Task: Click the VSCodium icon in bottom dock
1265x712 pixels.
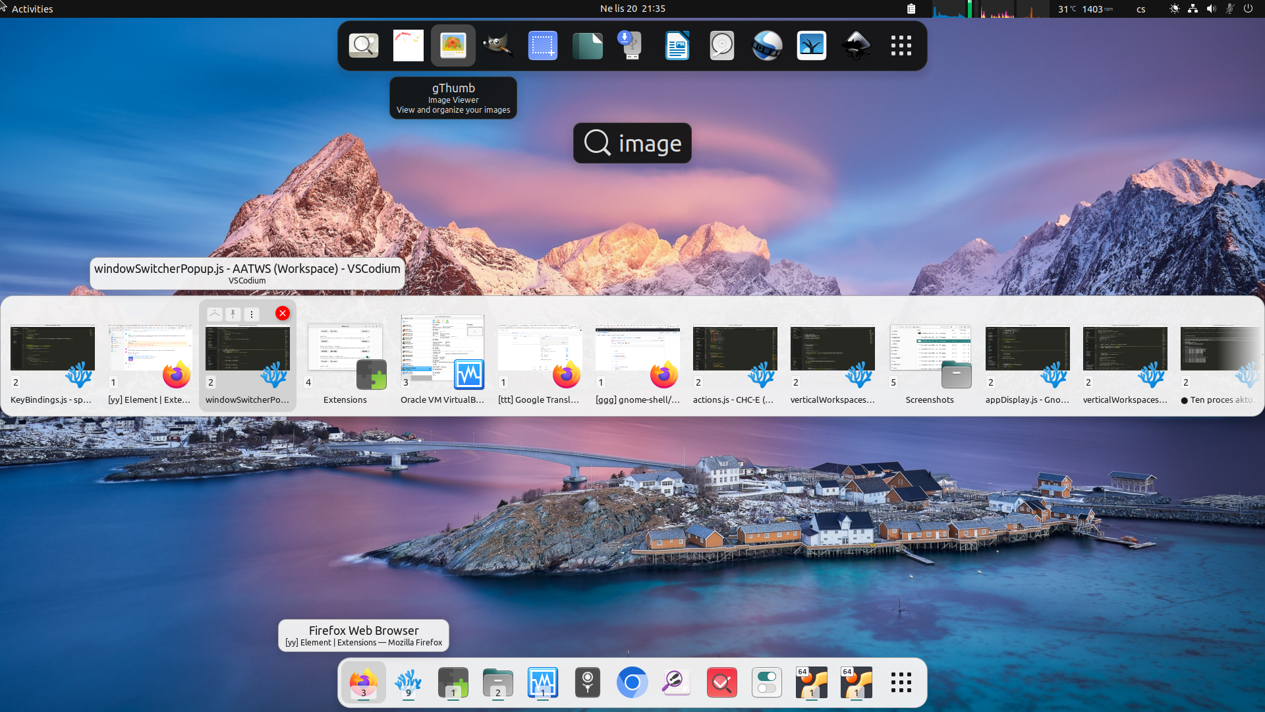Action: (408, 682)
